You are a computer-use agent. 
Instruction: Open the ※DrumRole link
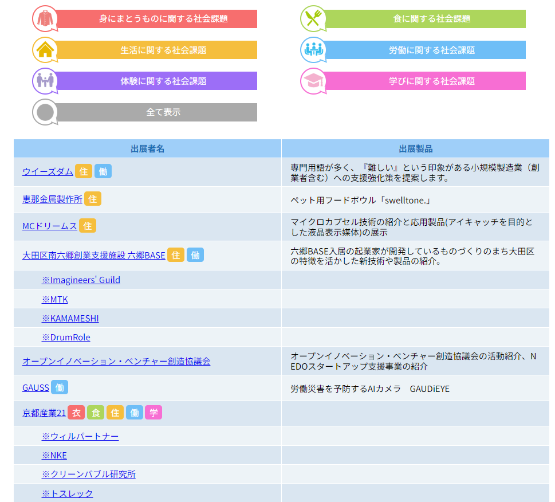[66, 338]
